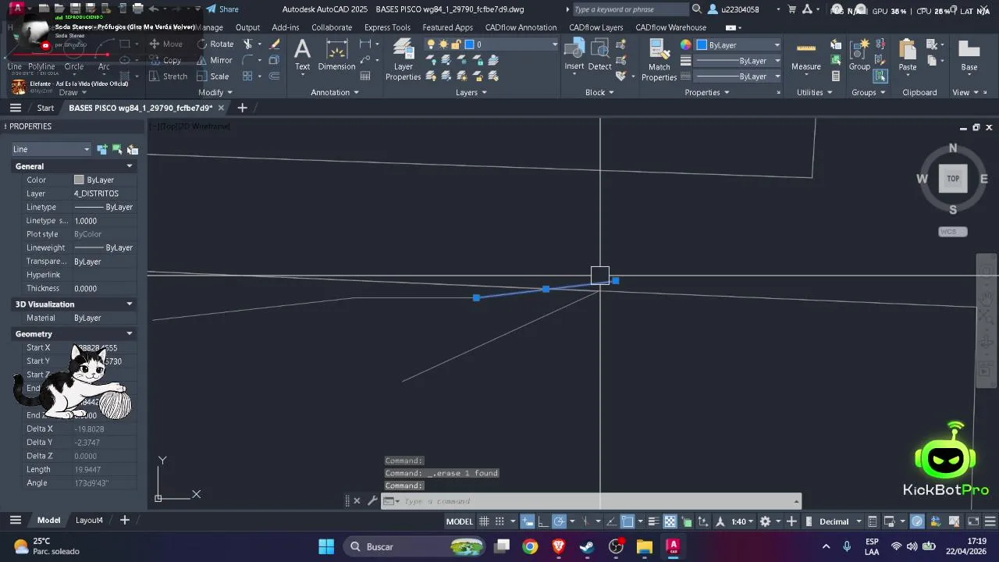Viewport: 999px width, 562px height.
Task: Click the Color ByLayer swatch in properties
Action: 79,180
